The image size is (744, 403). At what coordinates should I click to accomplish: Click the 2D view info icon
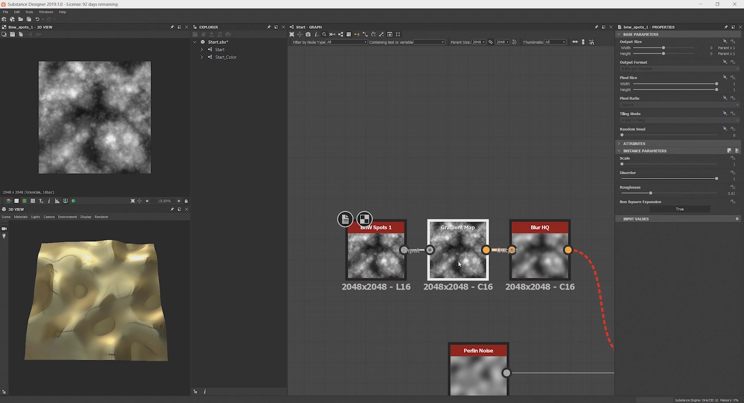tap(49, 201)
